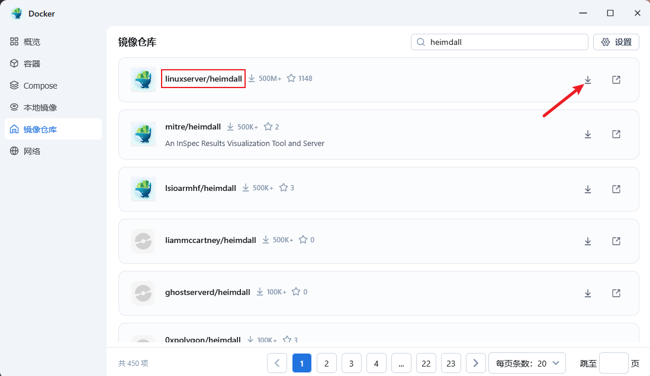
Task: Click mitre/heimdall 500K+ download count
Action: [247, 127]
